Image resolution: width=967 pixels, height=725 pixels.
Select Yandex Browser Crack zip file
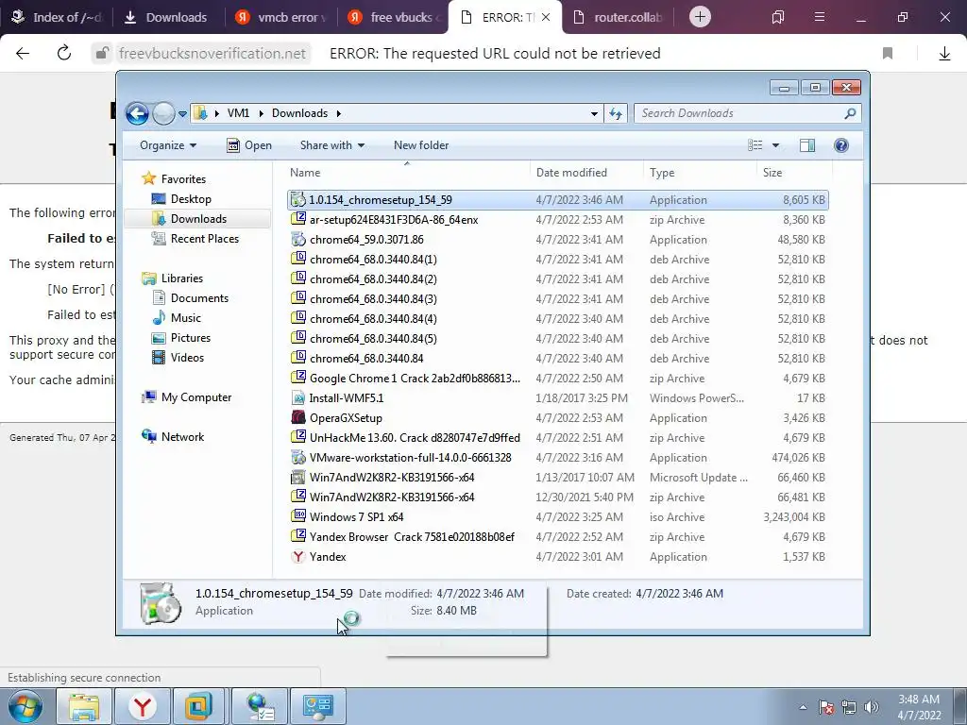557,537
